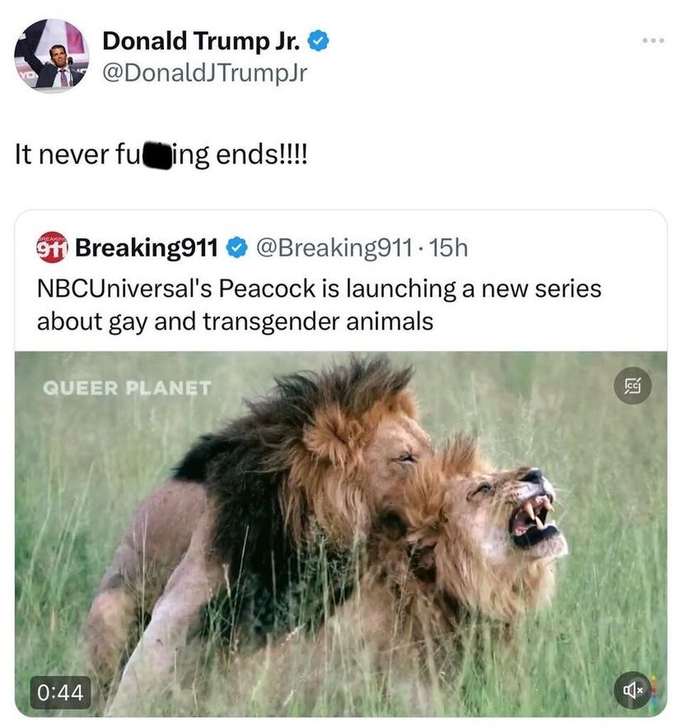
Task: Click the QUEER PLANET watermark on video
Action: [x=127, y=388]
